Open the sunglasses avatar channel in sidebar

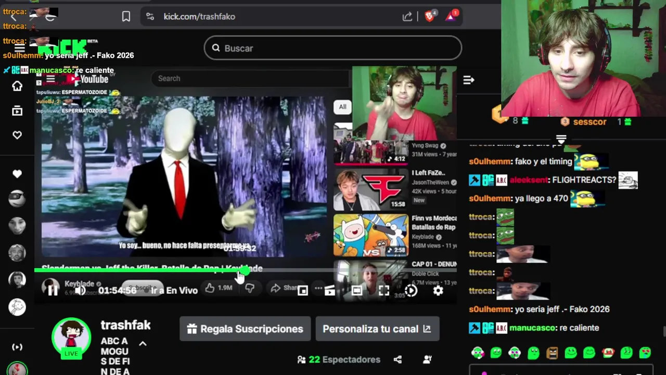[x=17, y=198]
